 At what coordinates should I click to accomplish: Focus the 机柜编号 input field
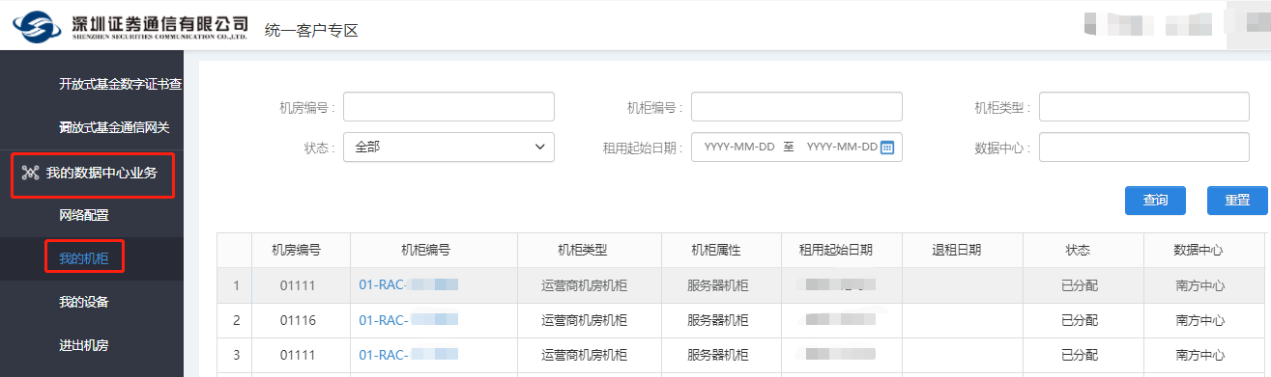[796, 107]
